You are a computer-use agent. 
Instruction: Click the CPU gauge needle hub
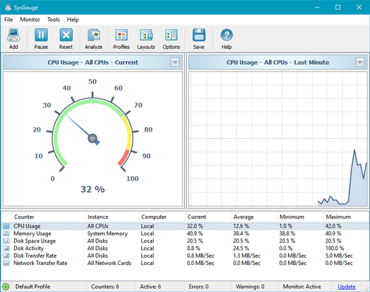coord(92,138)
